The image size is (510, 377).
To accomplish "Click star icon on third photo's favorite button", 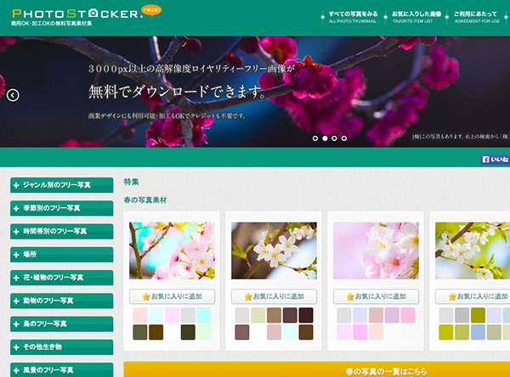I will [x=349, y=296].
